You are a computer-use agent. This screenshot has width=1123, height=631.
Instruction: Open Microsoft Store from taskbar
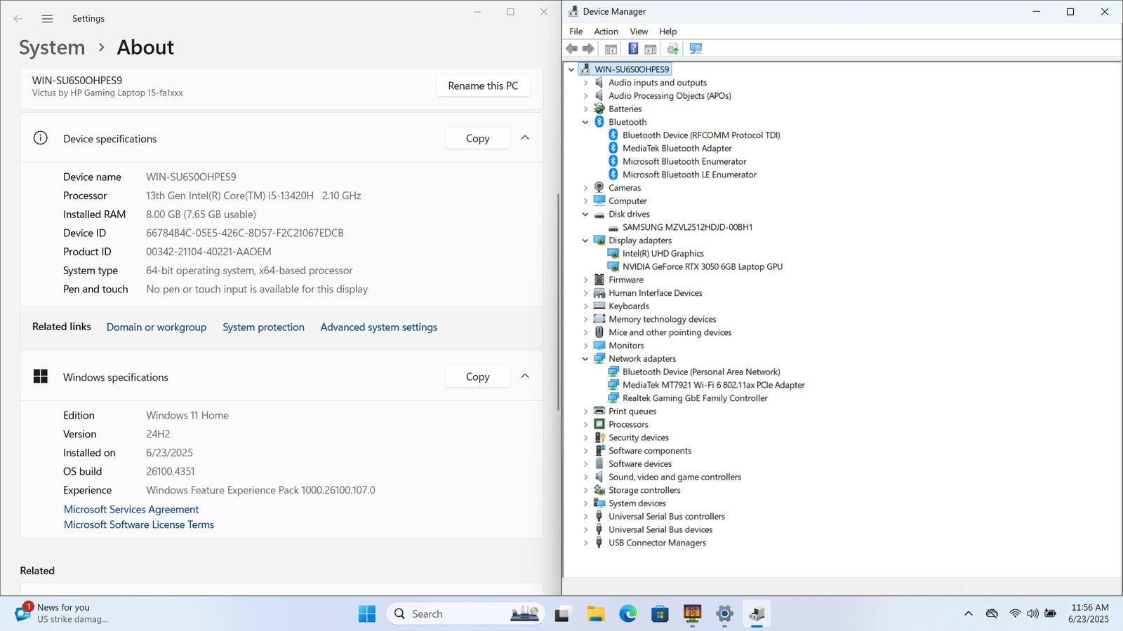click(x=660, y=614)
